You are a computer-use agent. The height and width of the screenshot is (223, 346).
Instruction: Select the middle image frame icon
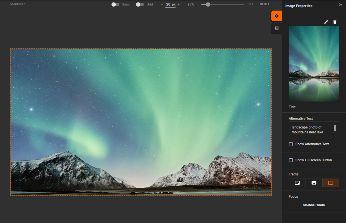[x=314, y=183]
